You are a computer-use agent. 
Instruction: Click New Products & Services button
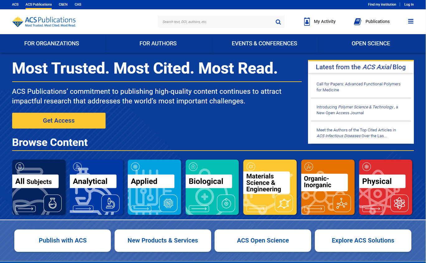click(163, 241)
